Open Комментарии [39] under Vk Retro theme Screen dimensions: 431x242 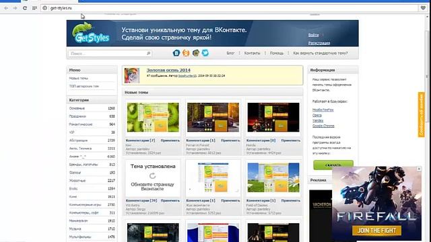[141, 200]
